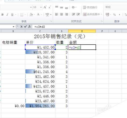
Task: Toggle bold formatting button
Action: (x=3, y=15)
